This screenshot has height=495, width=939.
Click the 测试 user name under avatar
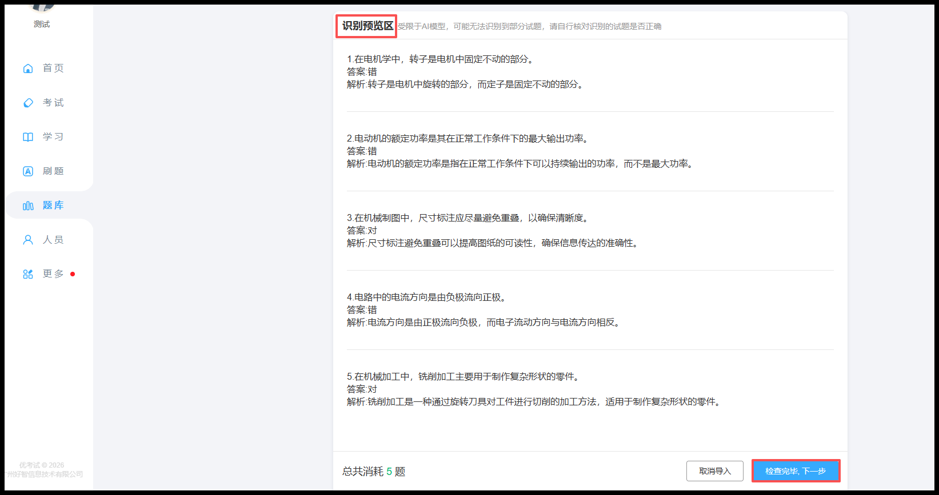(42, 24)
